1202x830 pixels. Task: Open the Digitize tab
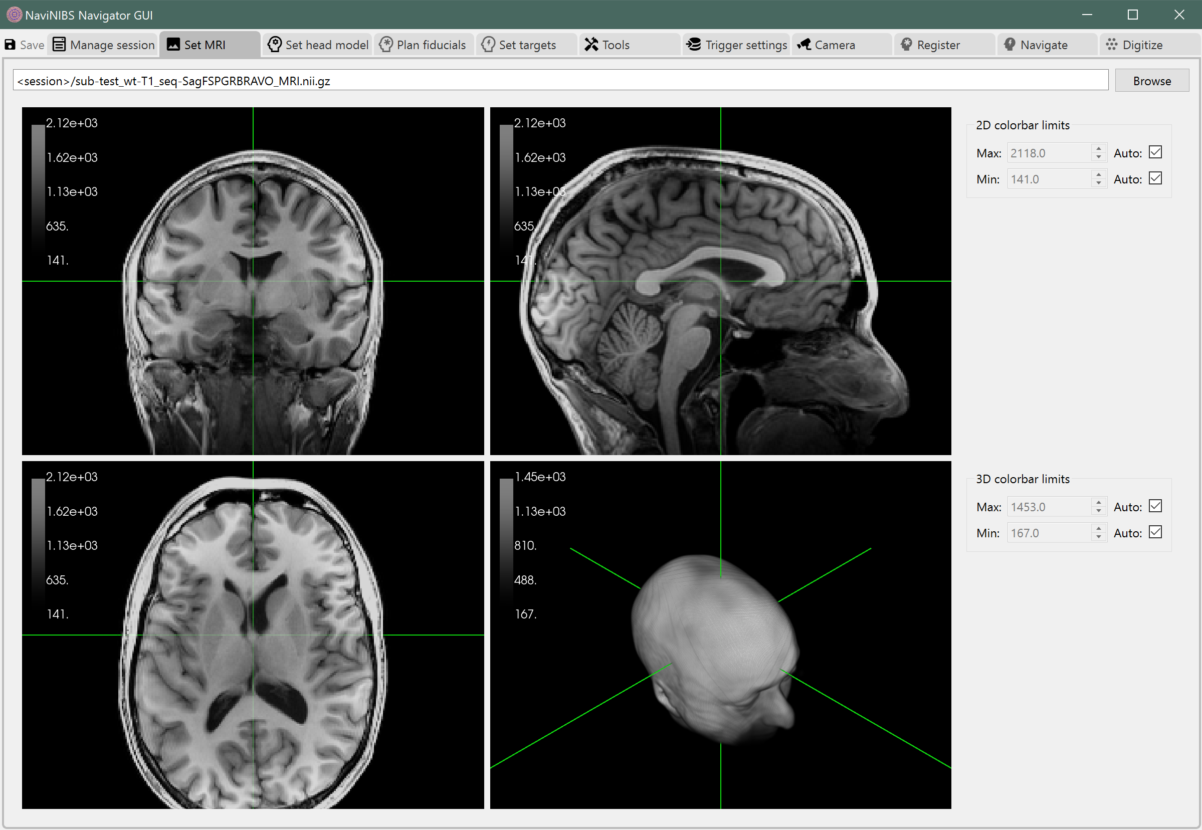[1150, 45]
